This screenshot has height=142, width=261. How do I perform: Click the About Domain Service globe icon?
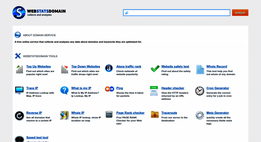click(18, 35)
